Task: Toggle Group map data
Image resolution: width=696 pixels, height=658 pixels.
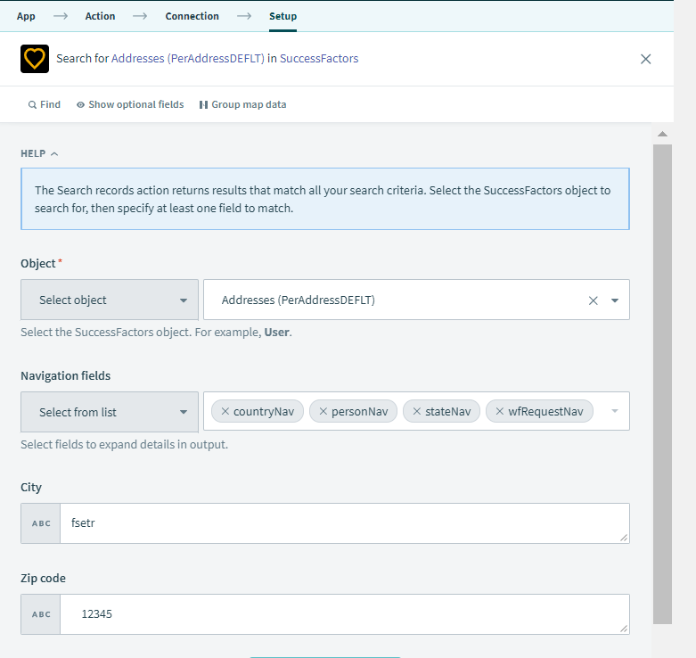Action: [203, 105]
